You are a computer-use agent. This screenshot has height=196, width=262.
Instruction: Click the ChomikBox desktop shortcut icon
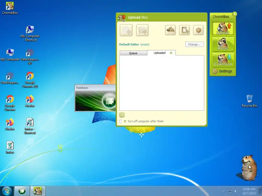[x=10, y=8]
